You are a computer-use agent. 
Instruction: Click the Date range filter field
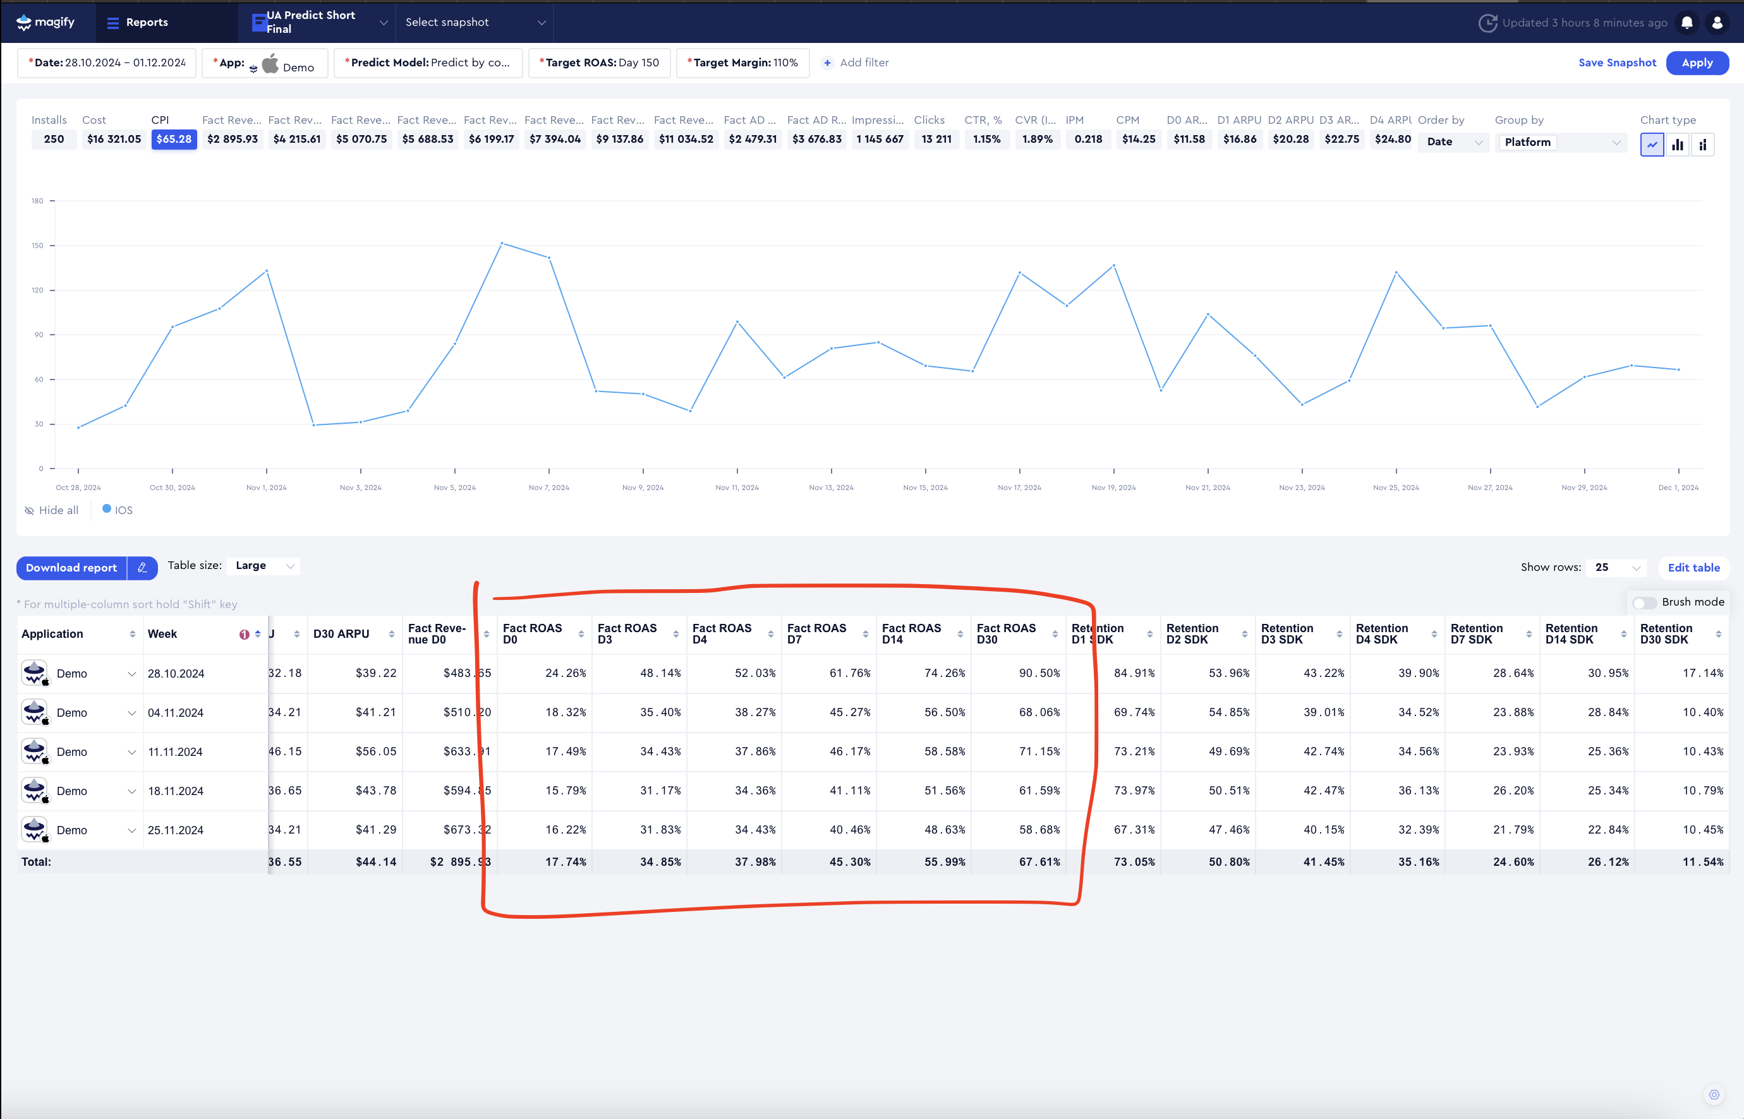[x=107, y=63]
